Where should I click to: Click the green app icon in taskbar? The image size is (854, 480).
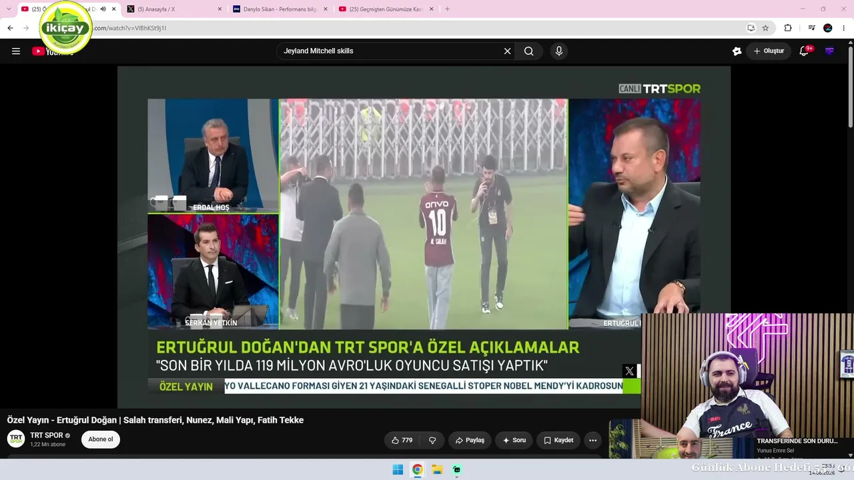pos(457,469)
